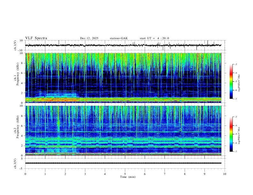Click the 'Time (min)' axis label
The width and height of the screenshot is (253, 195).
[128, 177]
